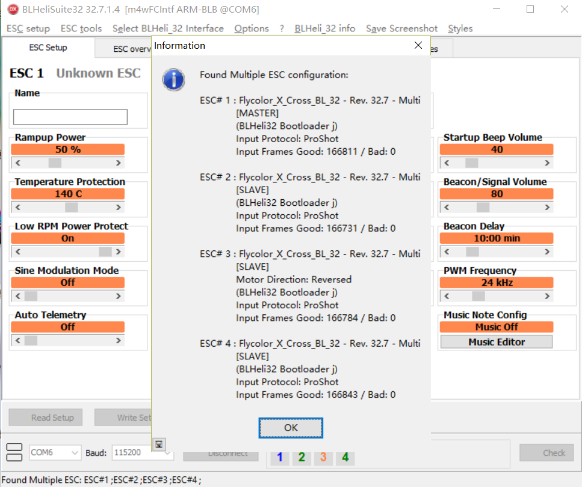Click Low RPM Power Protect slider thumb
Screen dimensions: 582x487
[105, 252]
